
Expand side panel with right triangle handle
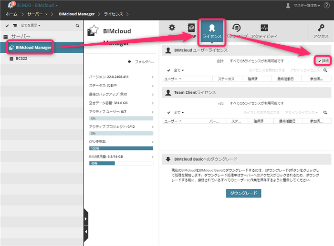85,219
